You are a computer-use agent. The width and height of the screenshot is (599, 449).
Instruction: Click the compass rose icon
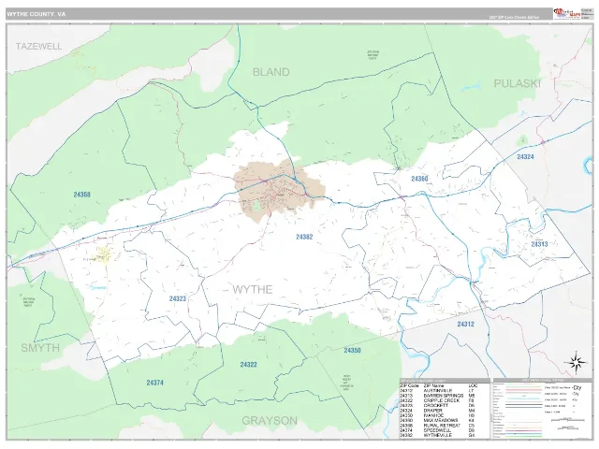(577, 362)
